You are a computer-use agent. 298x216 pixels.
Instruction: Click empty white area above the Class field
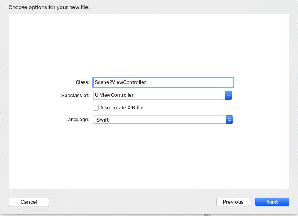[149, 45]
